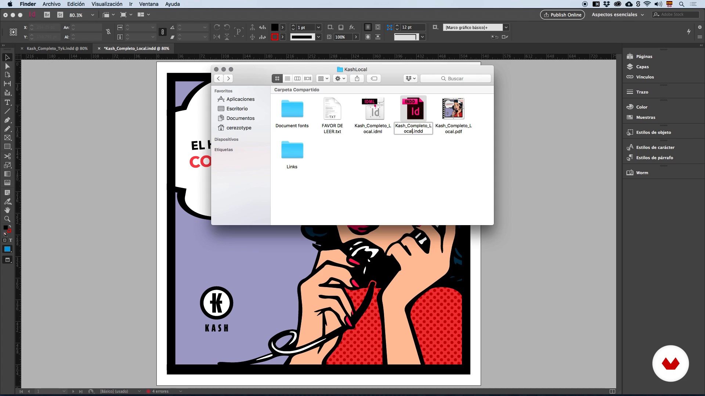Viewport: 705px width, 396px height.
Task: Select the Gap tool
Action: [7, 84]
